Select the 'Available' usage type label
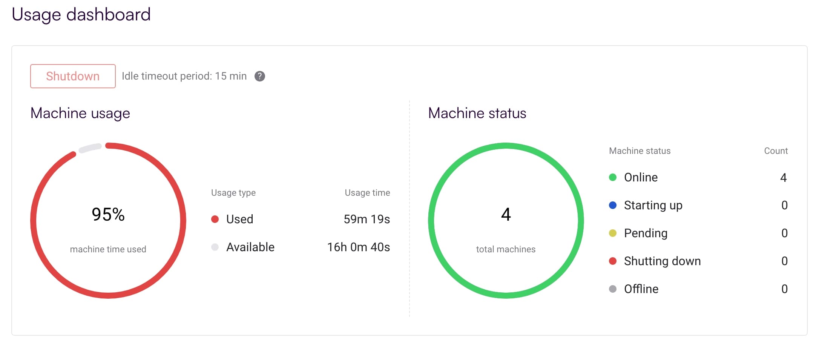The width and height of the screenshot is (819, 347). [250, 247]
